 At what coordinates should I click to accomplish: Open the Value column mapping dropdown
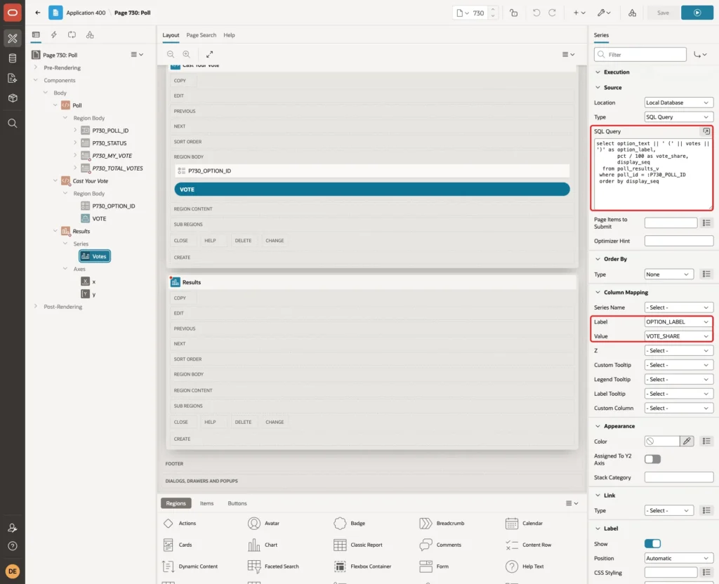[678, 336]
